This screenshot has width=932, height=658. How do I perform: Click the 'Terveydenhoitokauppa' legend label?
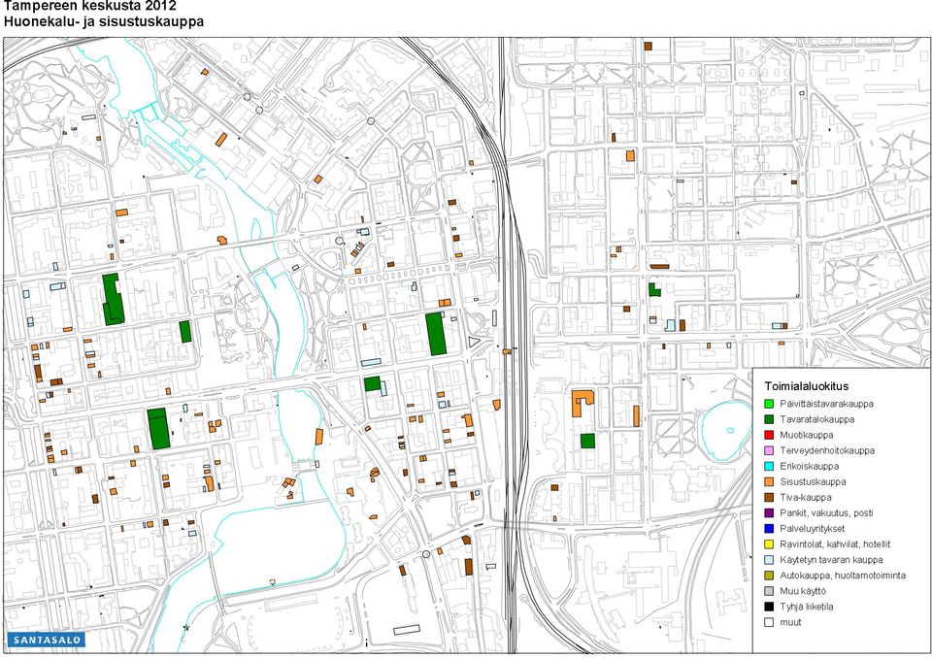(x=827, y=450)
